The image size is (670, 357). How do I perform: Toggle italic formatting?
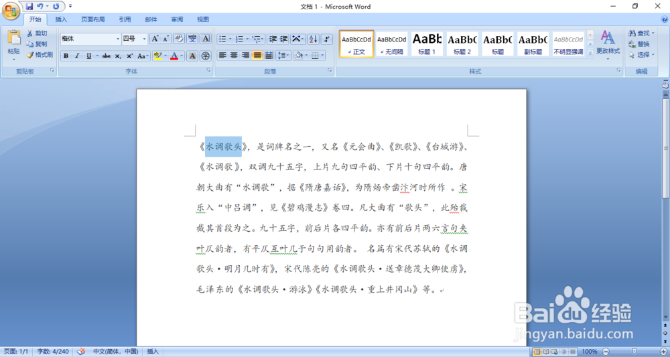(77, 56)
